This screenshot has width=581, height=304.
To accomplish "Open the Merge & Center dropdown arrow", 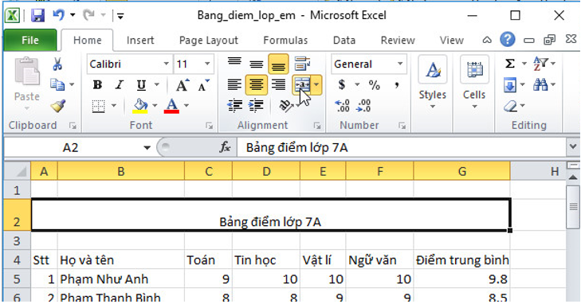I will (x=316, y=84).
